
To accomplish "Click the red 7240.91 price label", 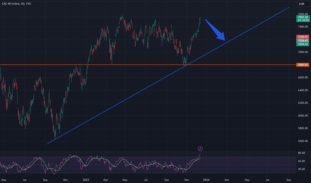I will [303, 37].
